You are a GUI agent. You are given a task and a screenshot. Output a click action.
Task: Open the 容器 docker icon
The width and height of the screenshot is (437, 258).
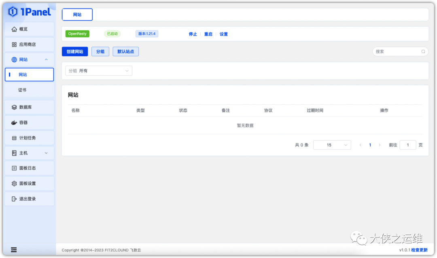click(14, 123)
